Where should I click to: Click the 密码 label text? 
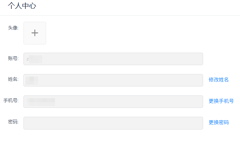(x=13, y=122)
